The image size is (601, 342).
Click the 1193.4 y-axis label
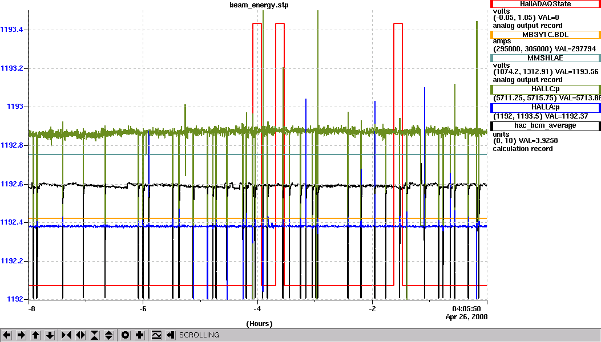[x=12, y=30]
